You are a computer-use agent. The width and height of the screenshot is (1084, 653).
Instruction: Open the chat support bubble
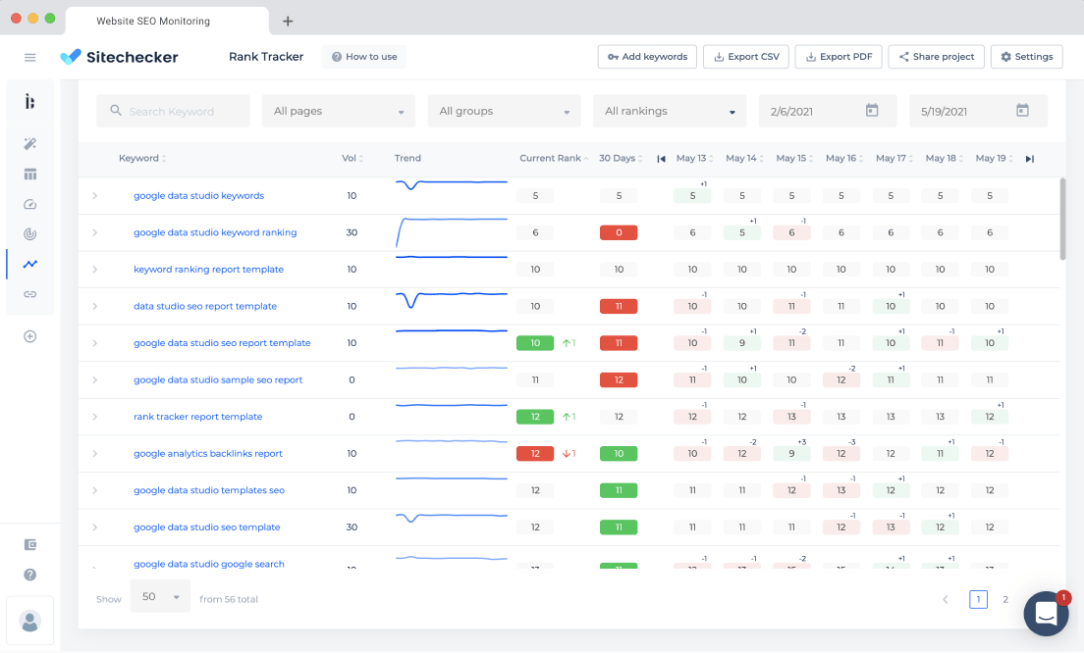[1046, 613]
